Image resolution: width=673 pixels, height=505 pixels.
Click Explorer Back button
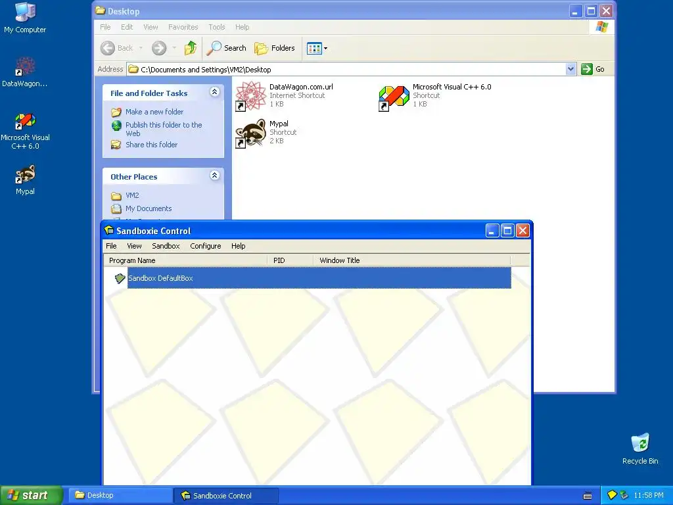pyautogui.click(x=117, y=48)
